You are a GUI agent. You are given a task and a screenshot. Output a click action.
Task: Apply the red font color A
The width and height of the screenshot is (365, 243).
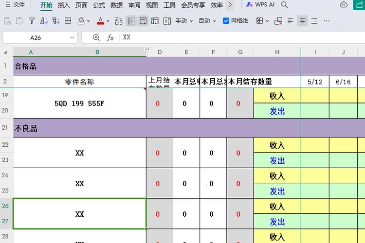100,21
